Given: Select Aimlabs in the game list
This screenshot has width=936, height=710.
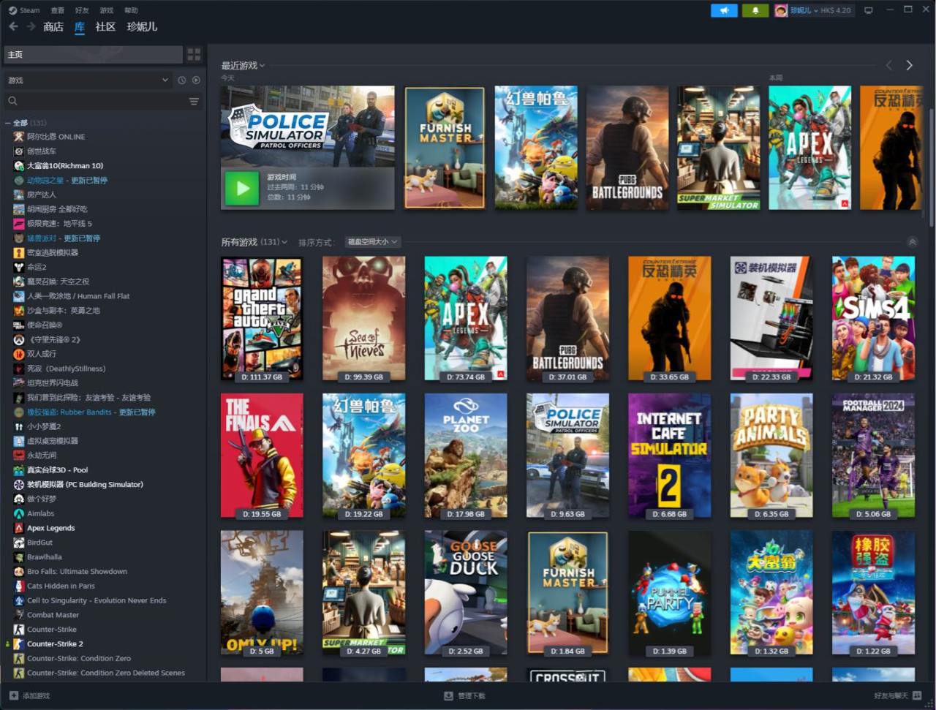Looking at the screenshot, I should pos(40,513).
